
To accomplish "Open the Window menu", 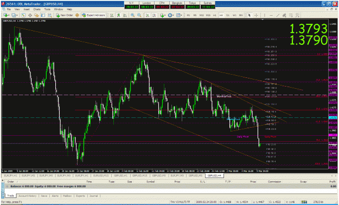I will (x=59, y=9).
